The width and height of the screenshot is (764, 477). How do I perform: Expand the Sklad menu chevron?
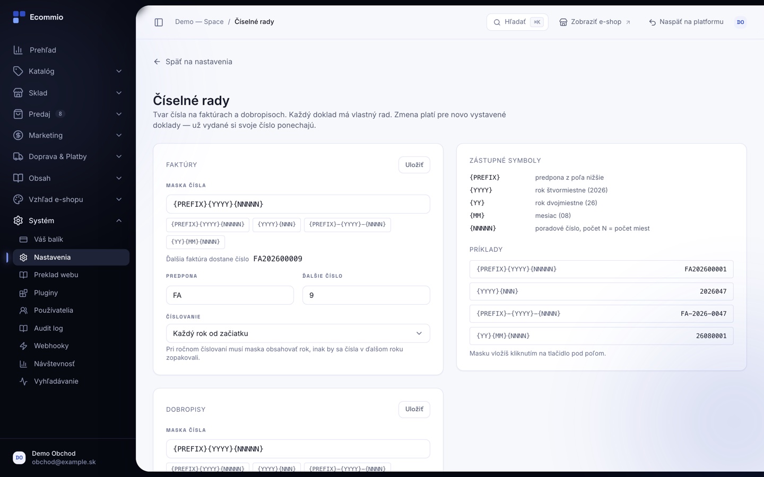(x=119, y=93)
